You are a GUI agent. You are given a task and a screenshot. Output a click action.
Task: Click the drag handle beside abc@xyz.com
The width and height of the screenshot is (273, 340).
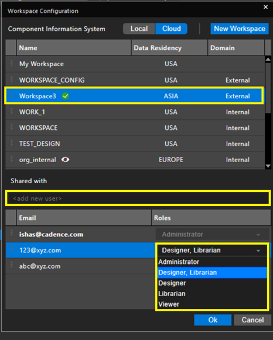point(12,266)
